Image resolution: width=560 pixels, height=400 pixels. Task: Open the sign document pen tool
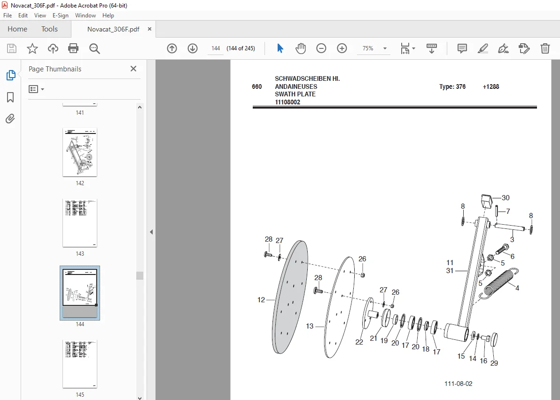click(x=503, y=48)
